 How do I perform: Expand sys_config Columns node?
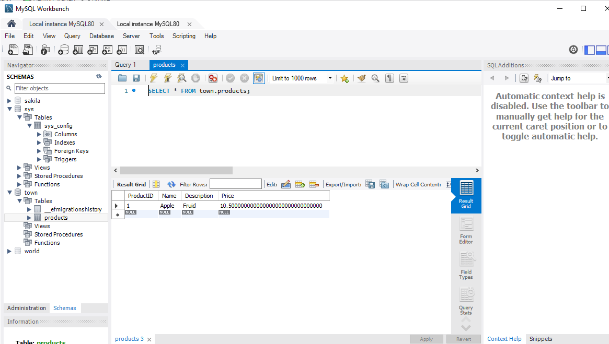[x=39, y=134]
